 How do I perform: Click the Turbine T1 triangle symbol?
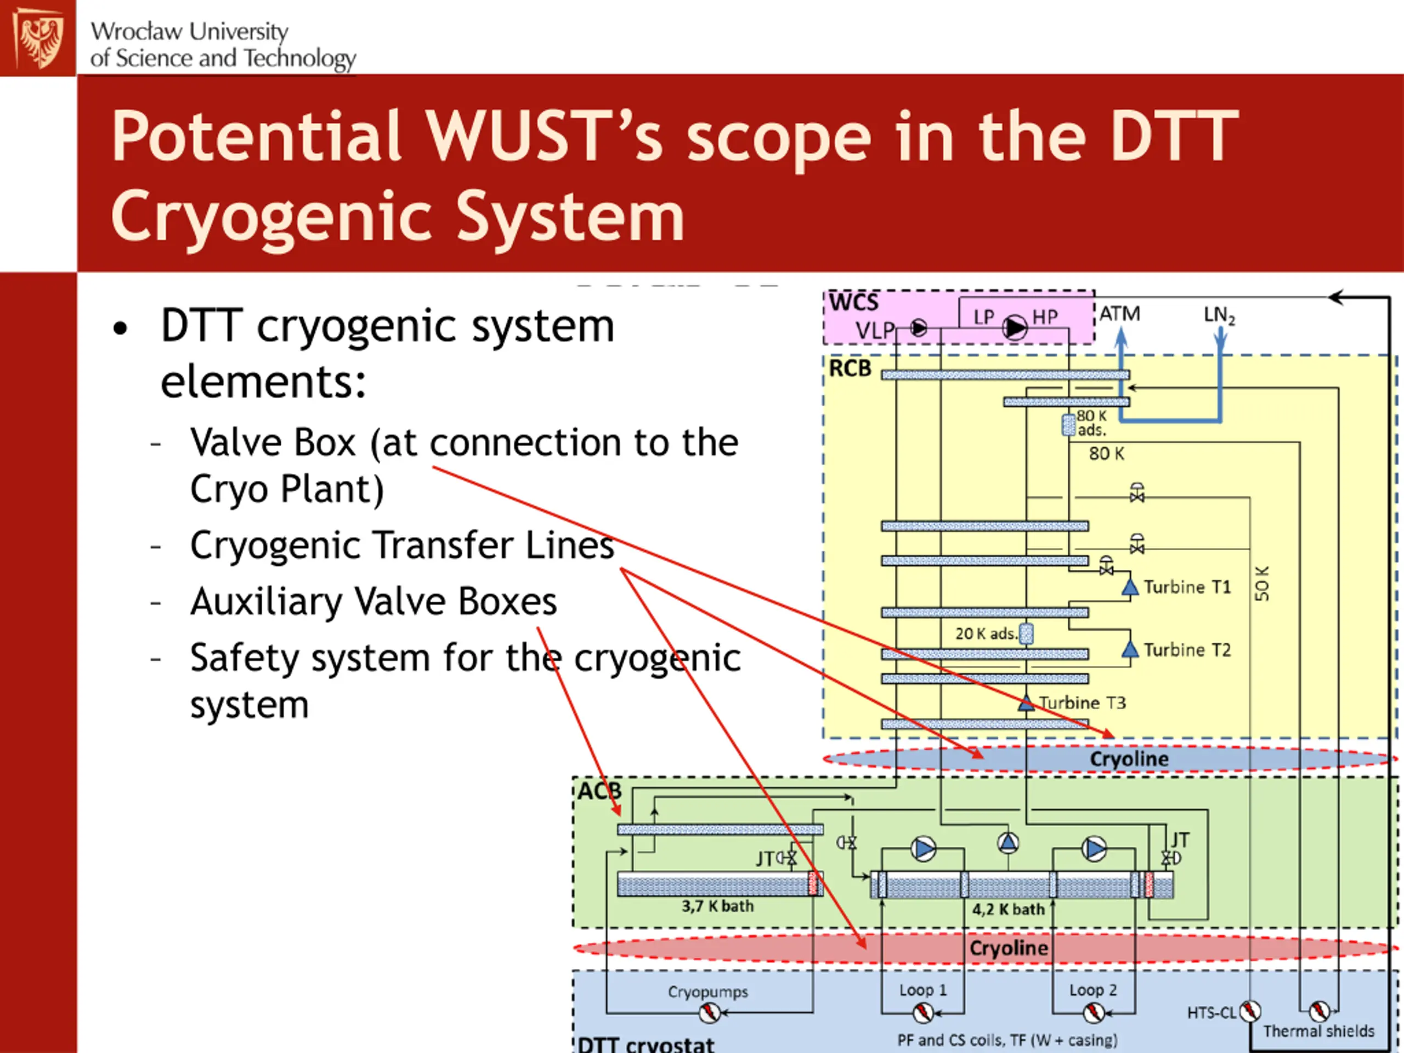1130,586
